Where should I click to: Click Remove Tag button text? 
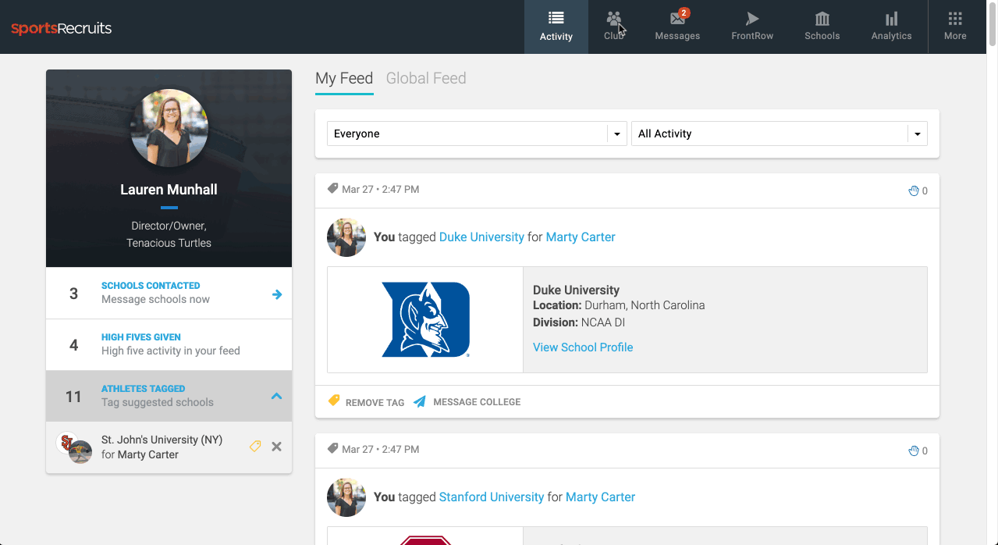[375, 402]
